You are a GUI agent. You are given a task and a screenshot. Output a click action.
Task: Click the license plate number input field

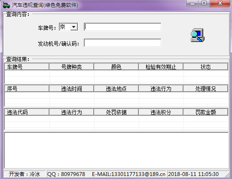tap(122, 27)
